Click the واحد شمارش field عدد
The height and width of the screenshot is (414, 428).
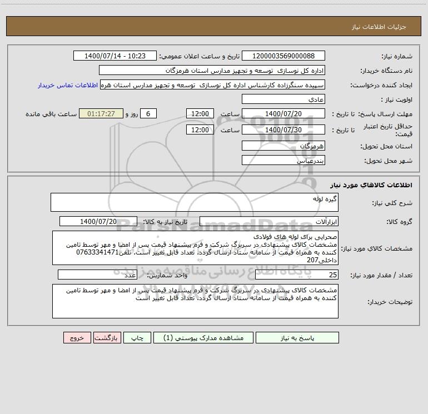[x=97, y=275]
